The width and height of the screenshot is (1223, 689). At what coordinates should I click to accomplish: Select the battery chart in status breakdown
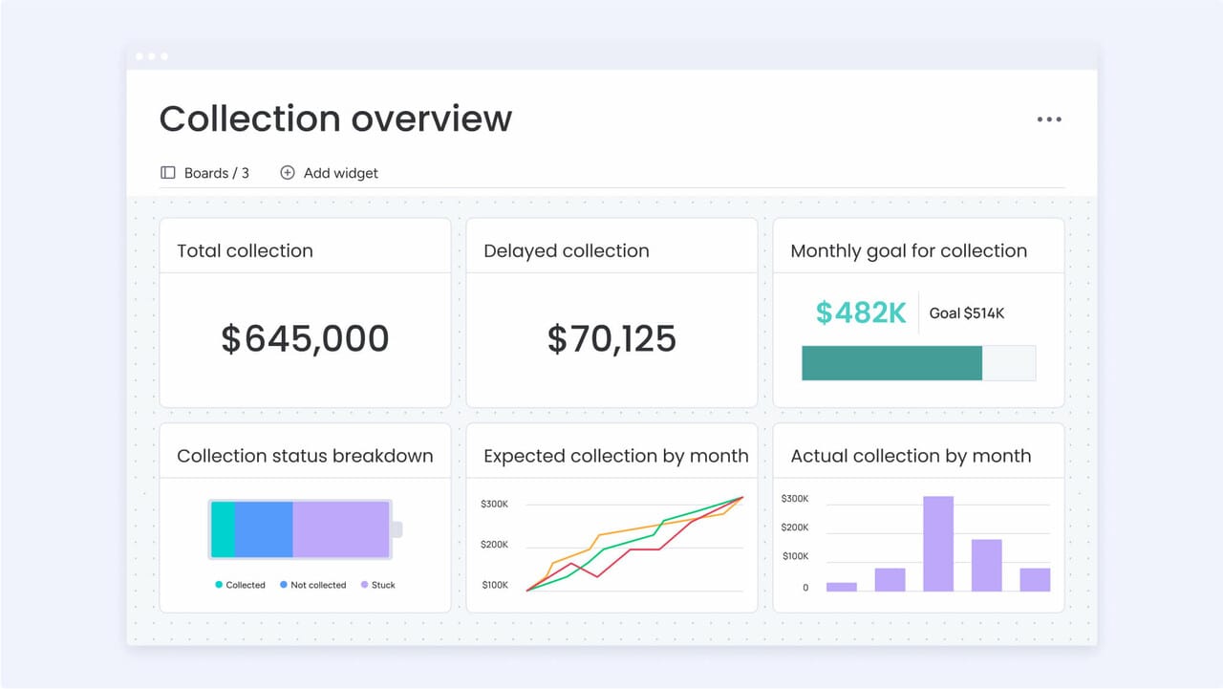[x=298, y=528]
